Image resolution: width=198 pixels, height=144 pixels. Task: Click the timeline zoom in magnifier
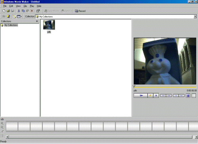tap(2, 123)
